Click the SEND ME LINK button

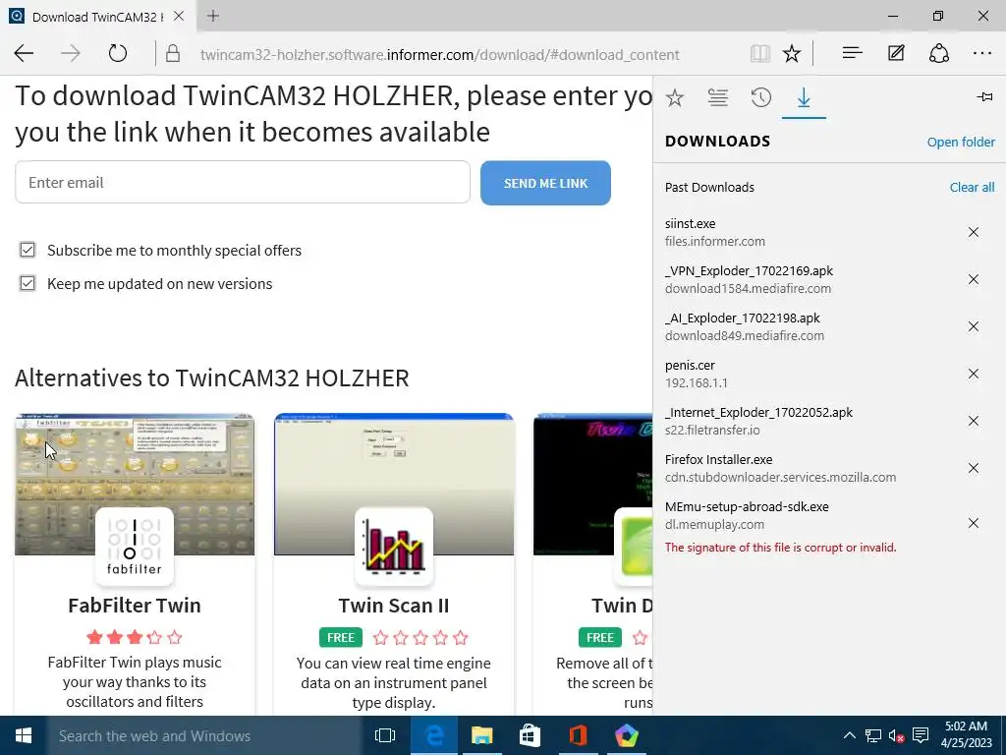[545, 183]
